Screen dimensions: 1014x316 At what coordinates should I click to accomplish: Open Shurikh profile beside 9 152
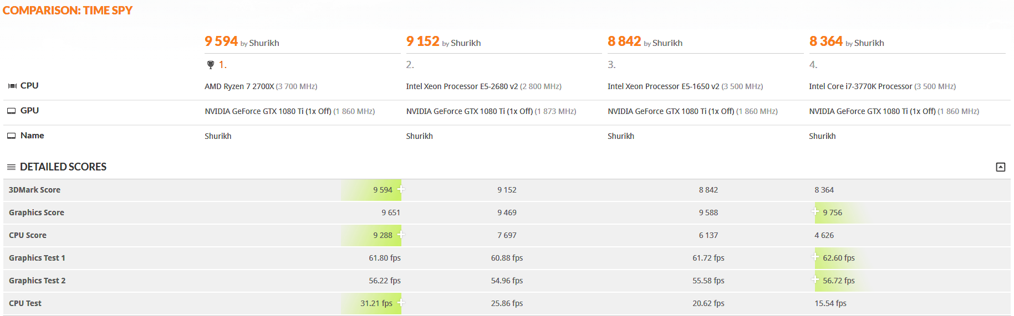click(x=466, y=43)
